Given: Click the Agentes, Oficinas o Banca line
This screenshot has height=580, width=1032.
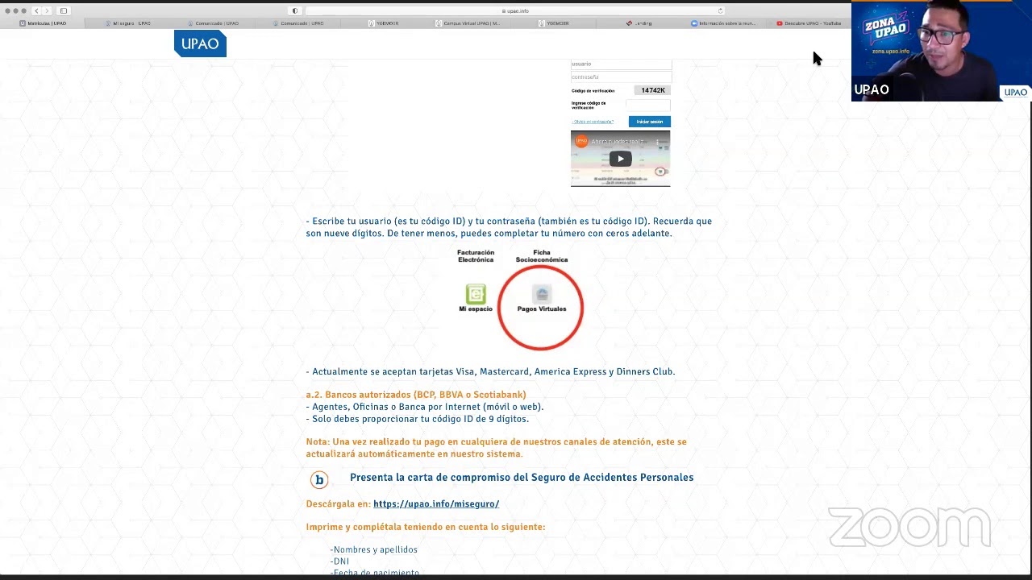Looking at the screenshot, I should 425,407.
